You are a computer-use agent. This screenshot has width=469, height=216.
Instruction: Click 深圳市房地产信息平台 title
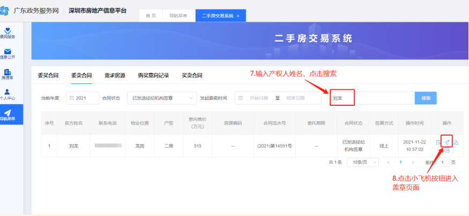coord(98,11)
